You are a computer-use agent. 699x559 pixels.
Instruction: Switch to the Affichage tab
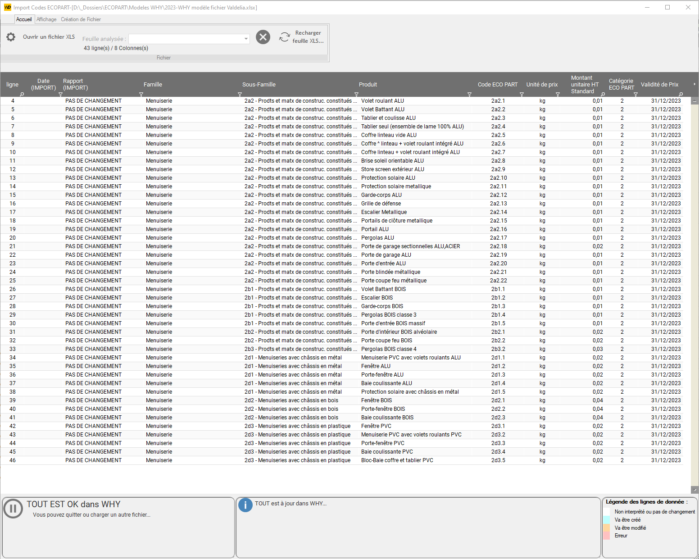[x=46, y=19]
